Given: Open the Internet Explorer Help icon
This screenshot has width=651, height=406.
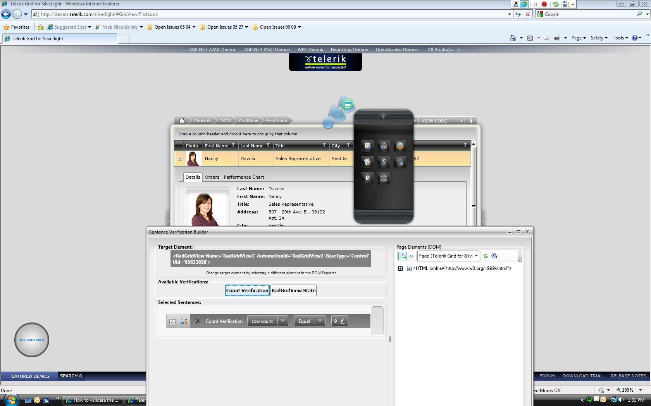Looking at the screenshot, I should 635,38.
